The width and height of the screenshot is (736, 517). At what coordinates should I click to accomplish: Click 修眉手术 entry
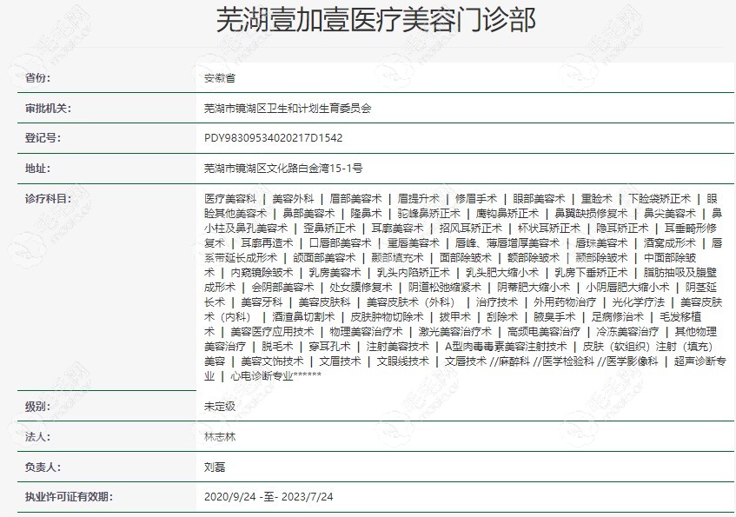476,199
